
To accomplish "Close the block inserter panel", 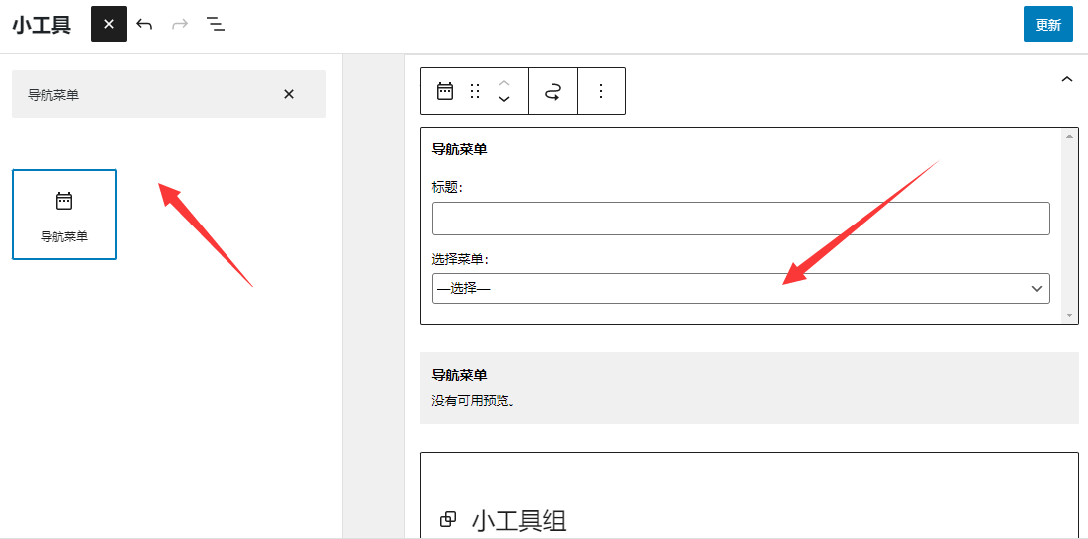I will [x=108, y=25].
